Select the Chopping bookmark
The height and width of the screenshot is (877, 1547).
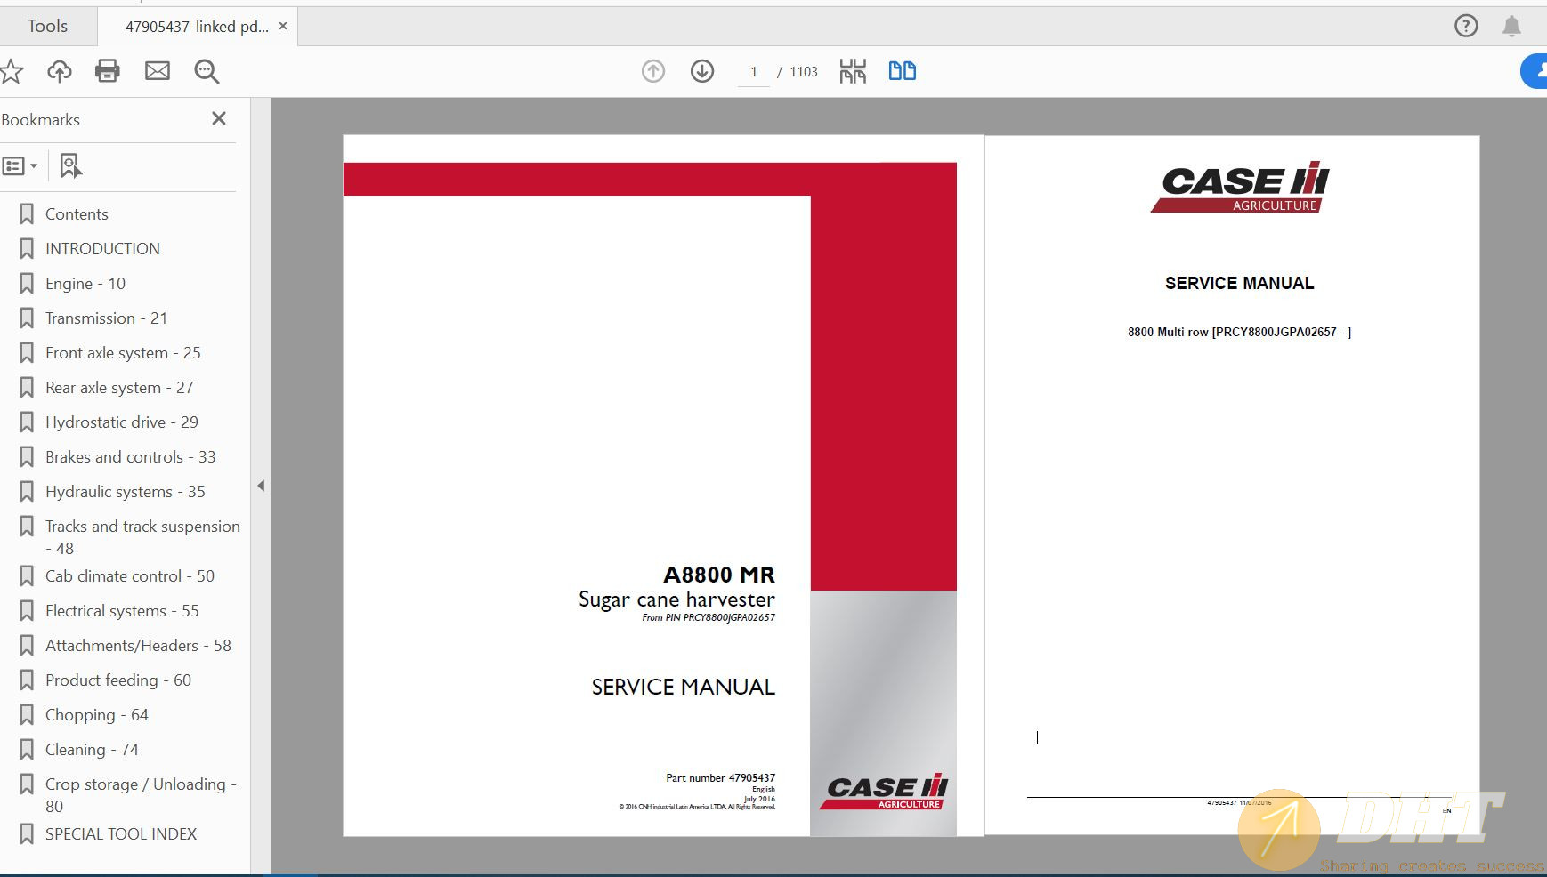[x=95, y=714]
